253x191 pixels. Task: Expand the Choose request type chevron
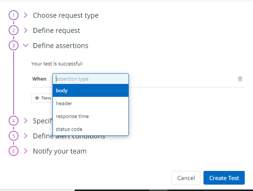(26, 15)
